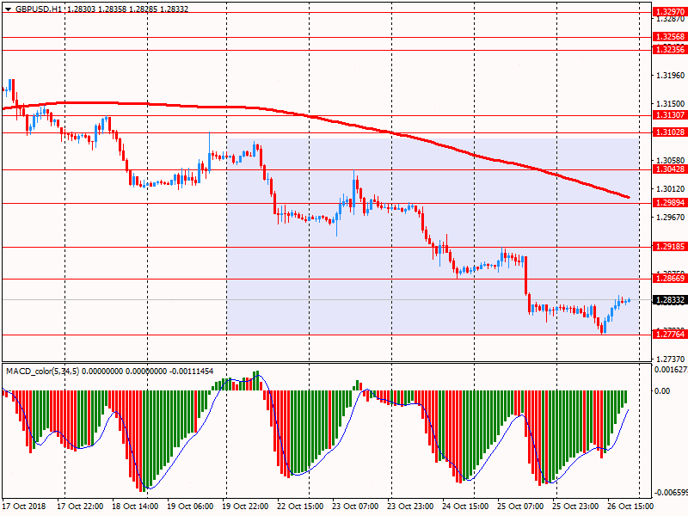Click the MACD scale 0.00 value
This screenshot has width=688, height=516.
click(662, 391)
